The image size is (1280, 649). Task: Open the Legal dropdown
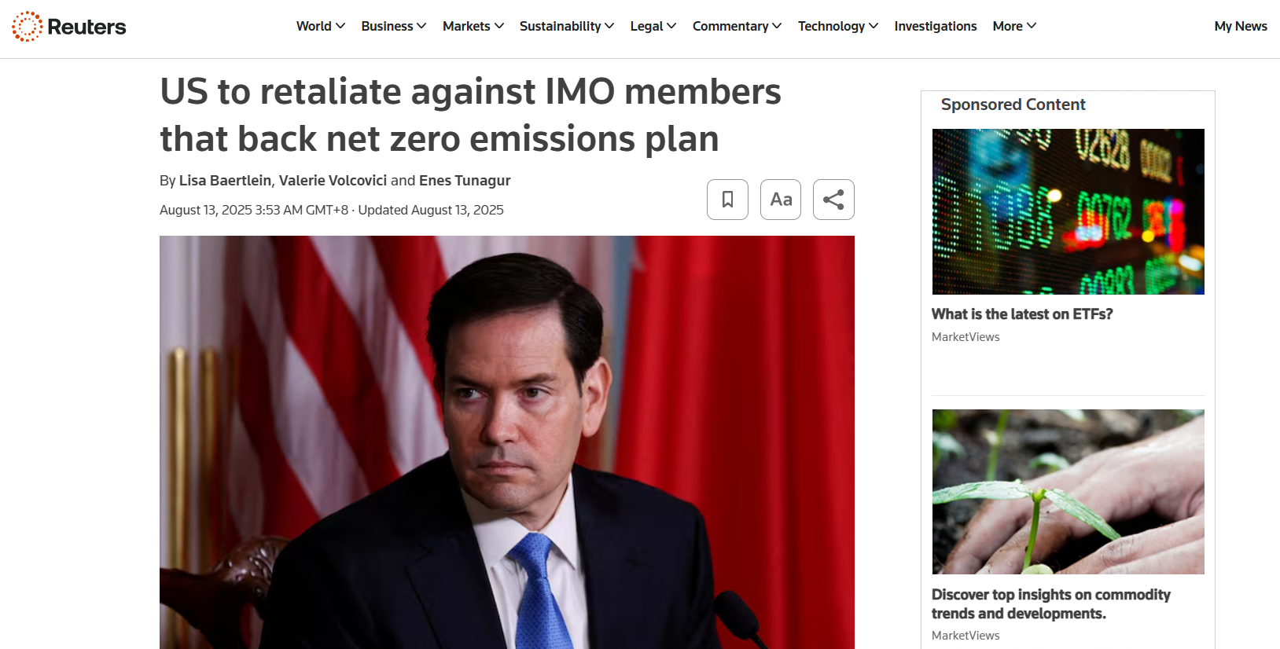tap(653, 26)
